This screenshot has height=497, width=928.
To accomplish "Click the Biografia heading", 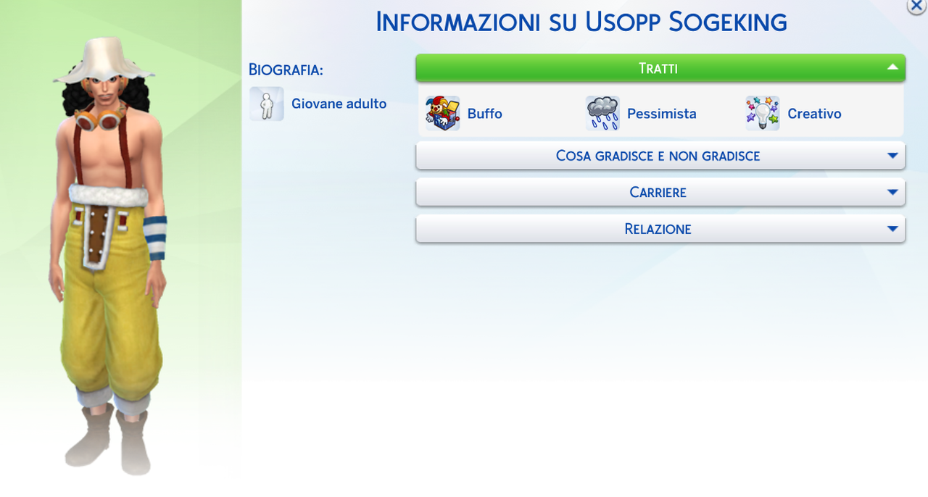I will [x=286, y=70].
